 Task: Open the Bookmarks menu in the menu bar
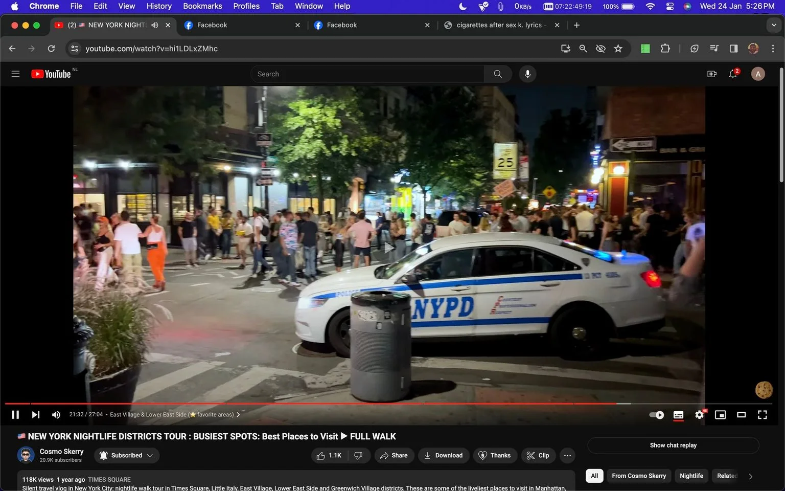[x=202, y=6]
